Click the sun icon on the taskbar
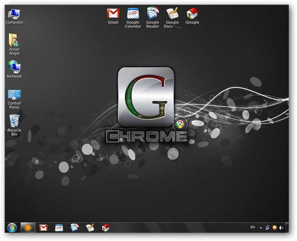 28,228
